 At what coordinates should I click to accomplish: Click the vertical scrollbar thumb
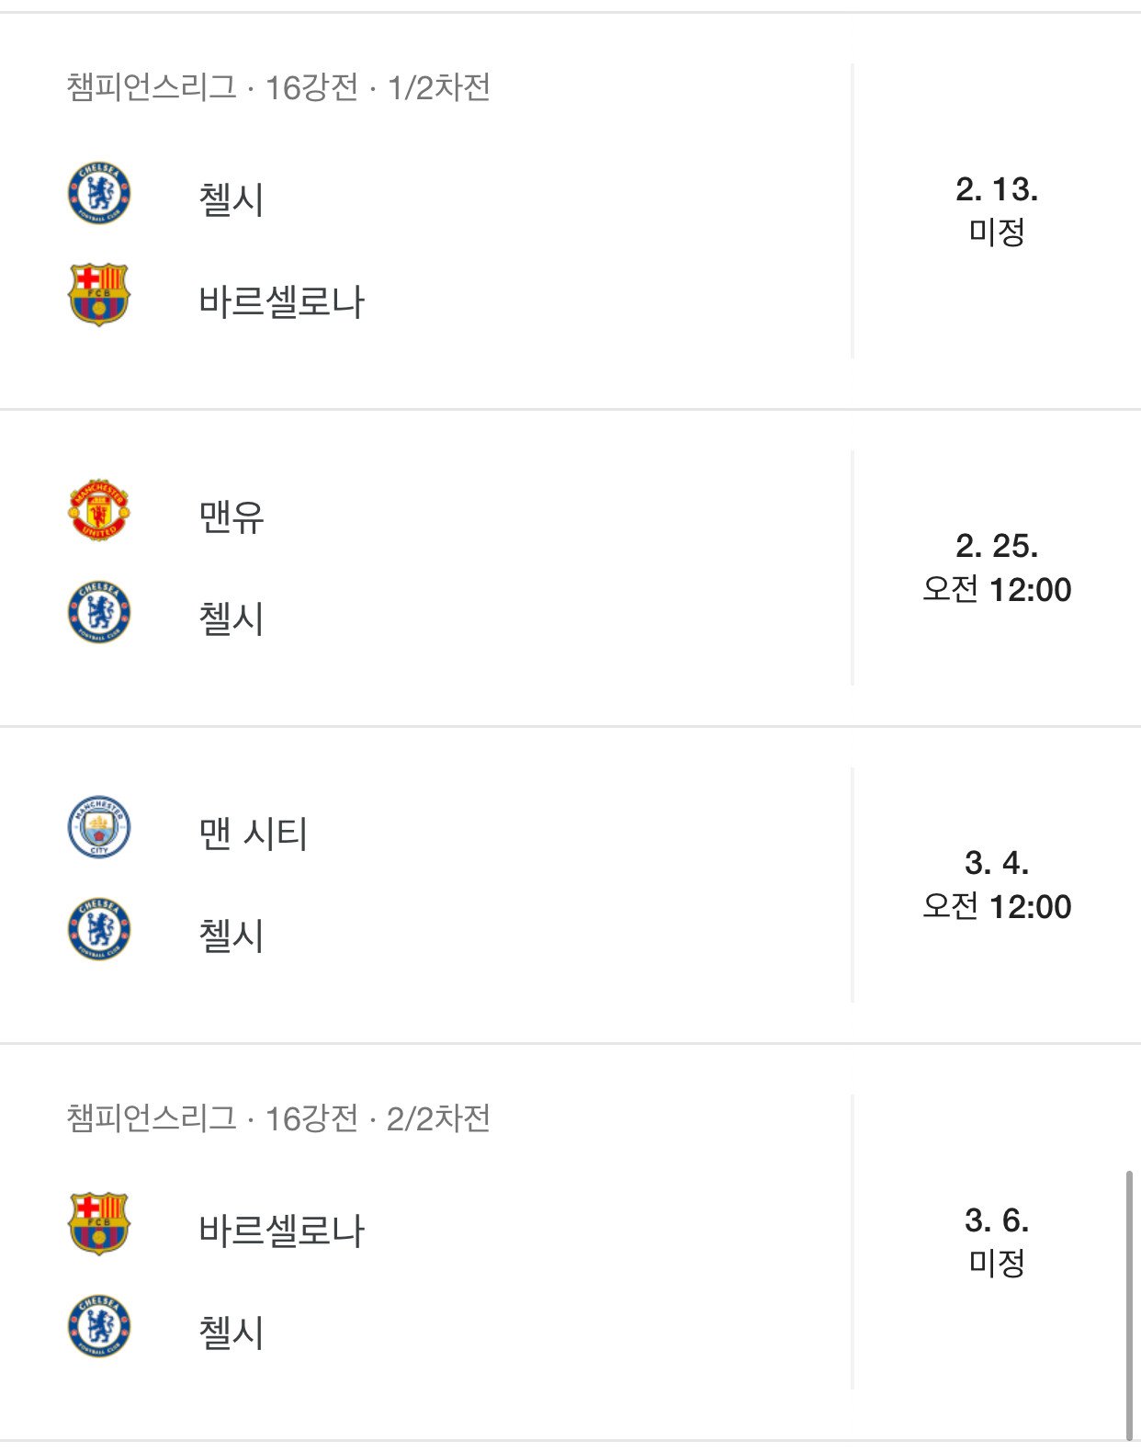tap(1129, 1305)
